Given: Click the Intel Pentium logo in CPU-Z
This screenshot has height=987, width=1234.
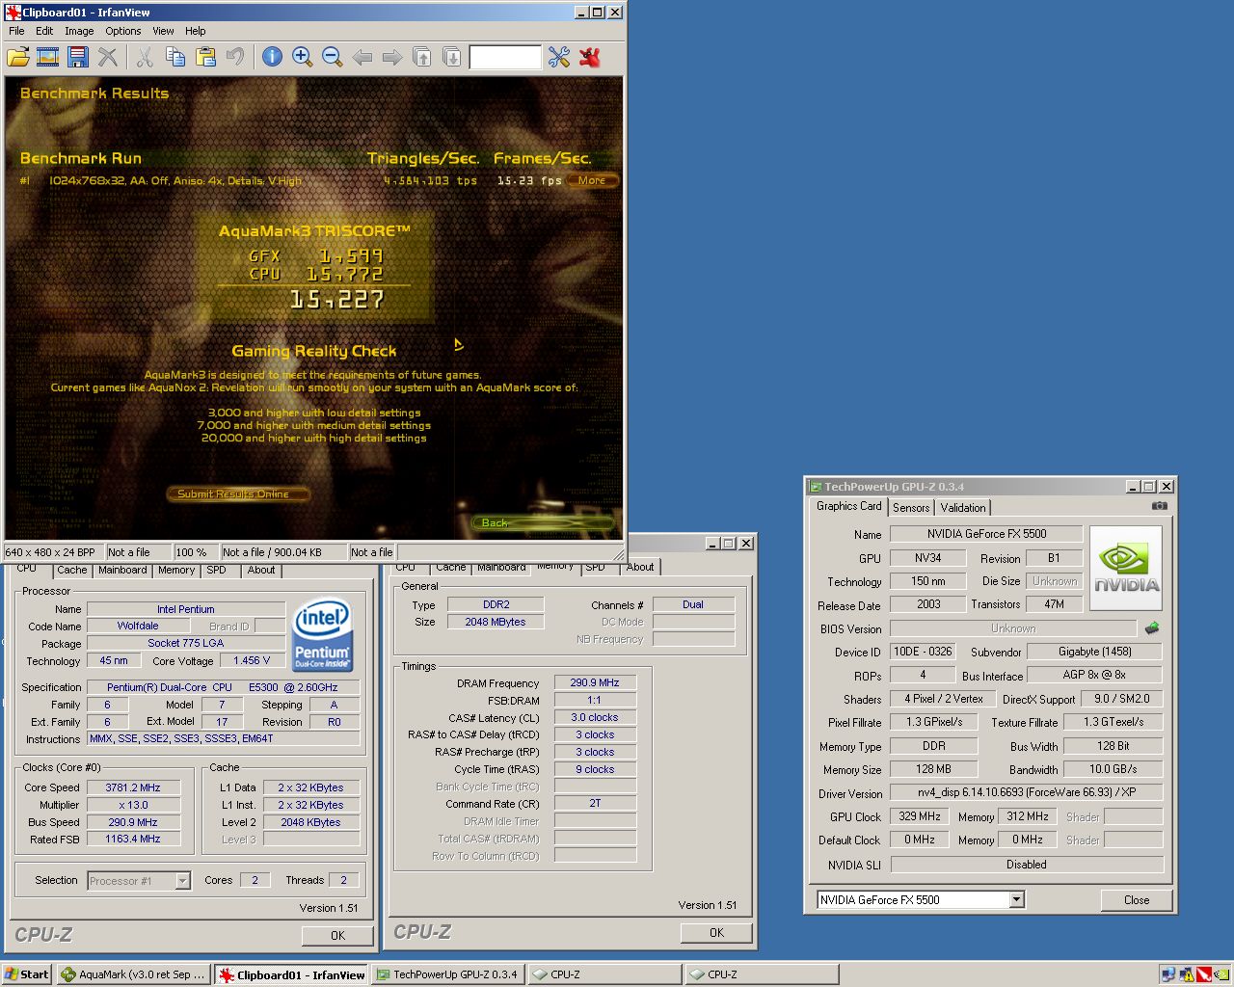Looking at the screenshot, I should pyautogui.click(x=322, y=635).
